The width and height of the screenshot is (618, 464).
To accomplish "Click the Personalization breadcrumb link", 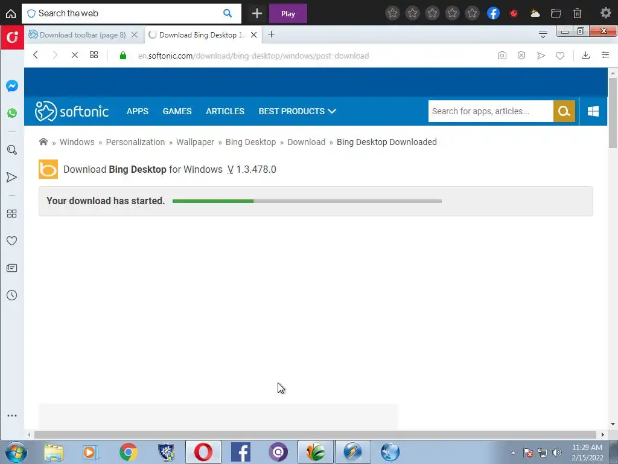I will coord(135,142).
